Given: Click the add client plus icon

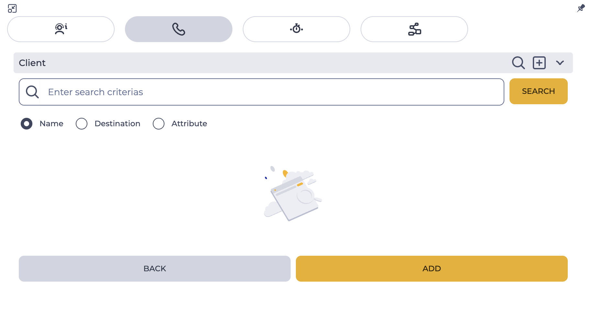Looking at the screenshot, I should pos(539,63).
